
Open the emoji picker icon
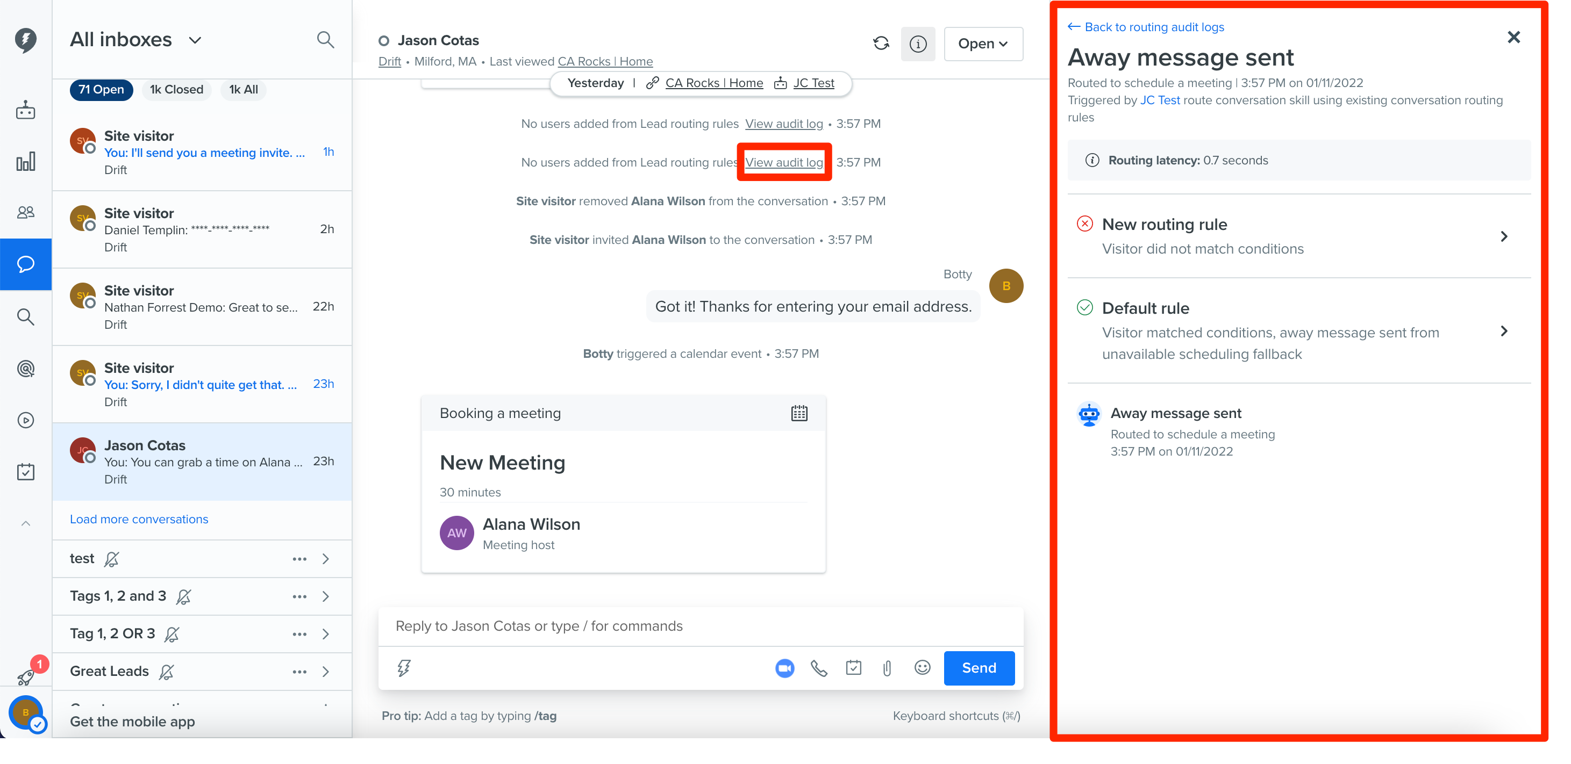[922, 668]
